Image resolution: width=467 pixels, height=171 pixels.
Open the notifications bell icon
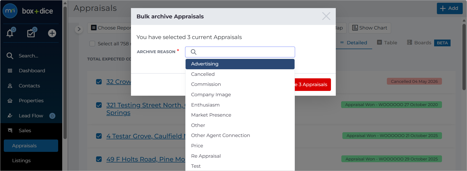pyautogui.click(x=10, y=33)
